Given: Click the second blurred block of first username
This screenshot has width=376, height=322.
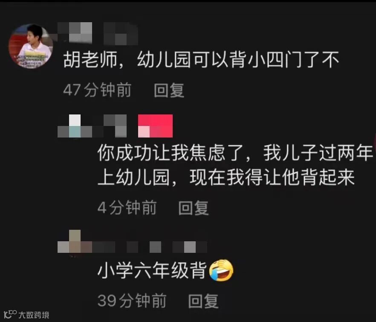Looking at the screenshot, I should pos(121,34).
